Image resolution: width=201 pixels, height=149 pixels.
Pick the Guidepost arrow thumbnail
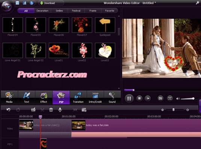105,25
